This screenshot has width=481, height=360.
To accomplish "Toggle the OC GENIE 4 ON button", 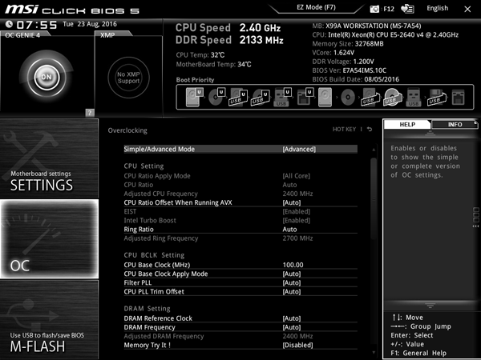I will click(46, 77).
